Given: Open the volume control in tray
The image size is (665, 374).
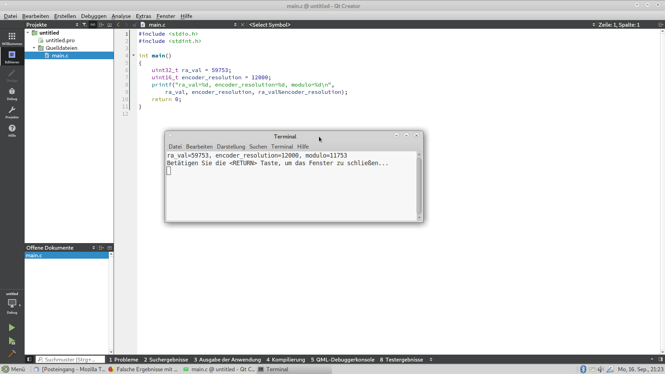Looking at the screenshot, I should click(x=601, y=369).
